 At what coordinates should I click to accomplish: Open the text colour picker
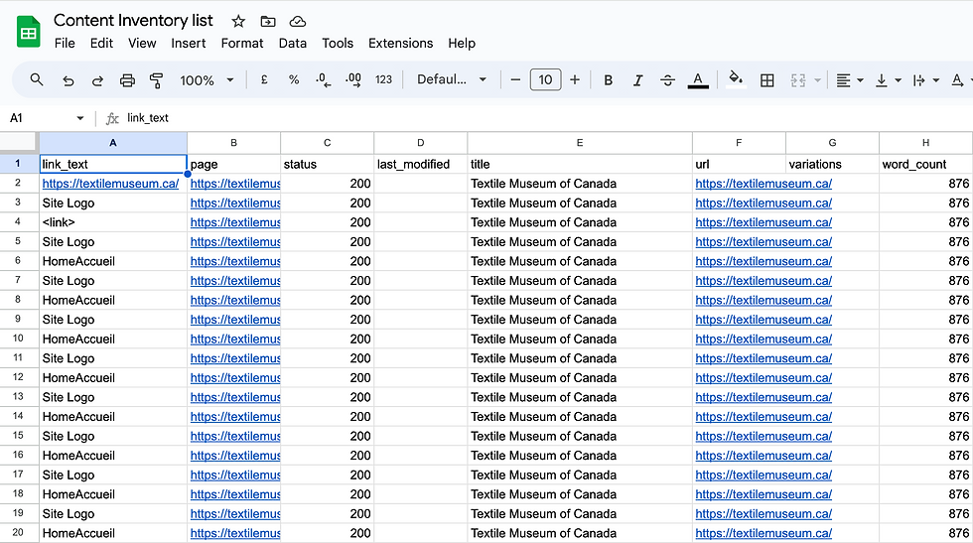click(x=698, y=80)
